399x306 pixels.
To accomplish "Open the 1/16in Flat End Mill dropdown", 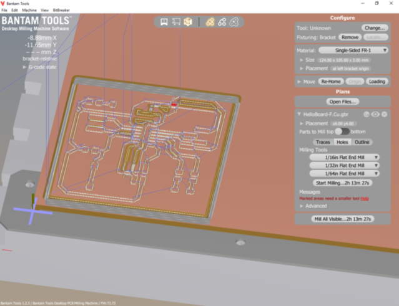I will click(344, 158).
